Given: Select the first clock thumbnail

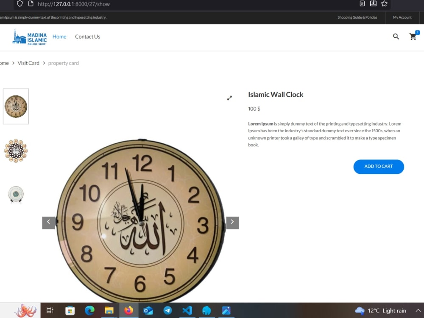Looking at the screenshot, I should [16, 106].
